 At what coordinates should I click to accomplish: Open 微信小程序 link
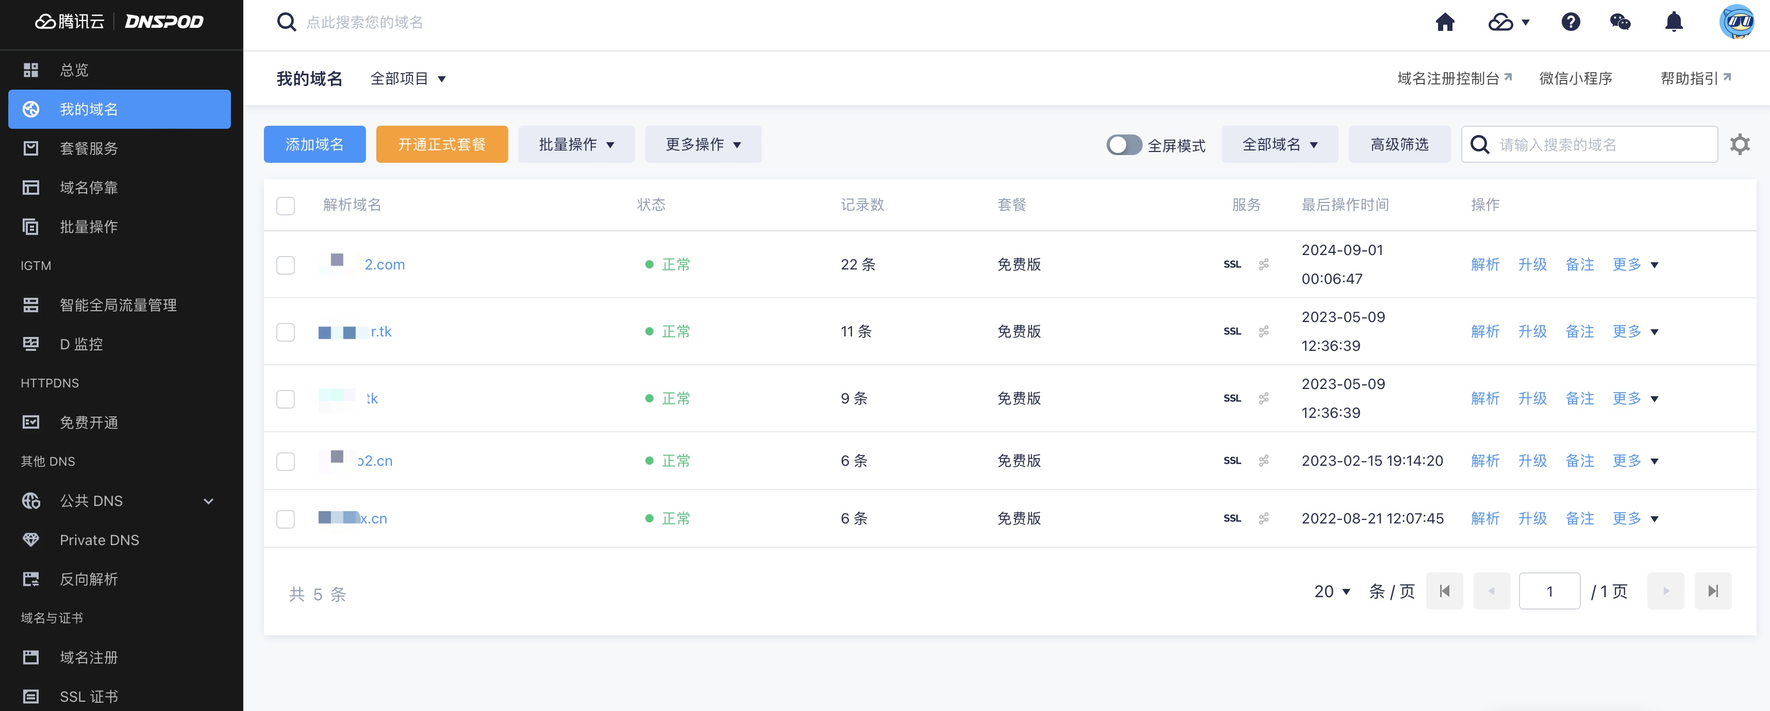1576,79
